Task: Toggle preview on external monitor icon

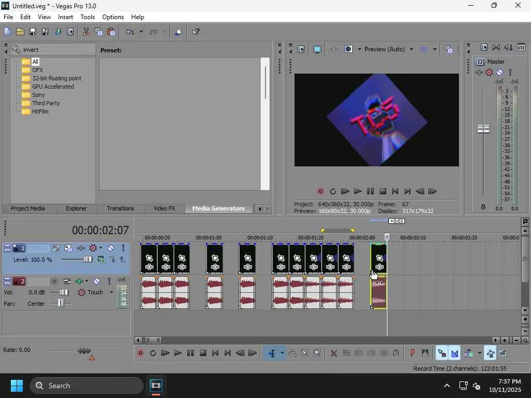Action: [317, 49]
